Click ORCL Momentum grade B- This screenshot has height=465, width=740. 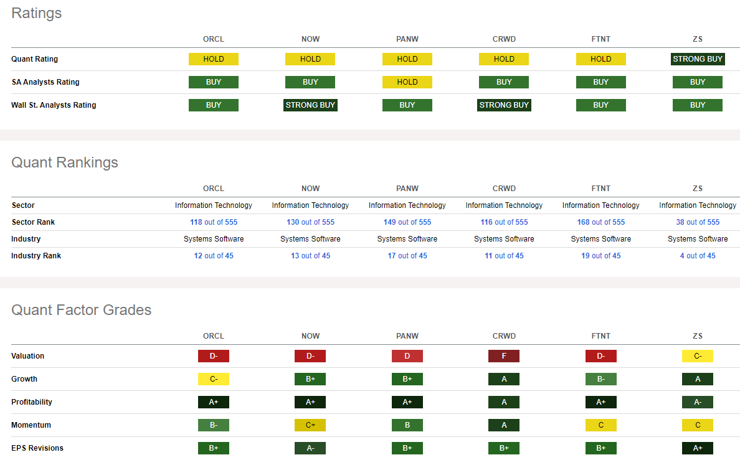tap(213, 425)
